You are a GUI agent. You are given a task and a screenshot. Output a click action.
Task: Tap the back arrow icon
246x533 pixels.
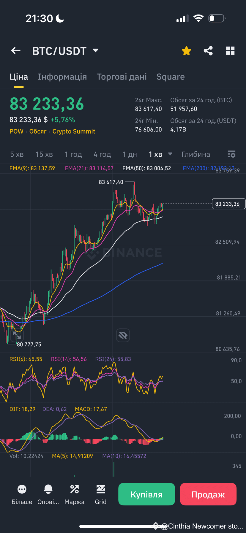coord(16,51)
